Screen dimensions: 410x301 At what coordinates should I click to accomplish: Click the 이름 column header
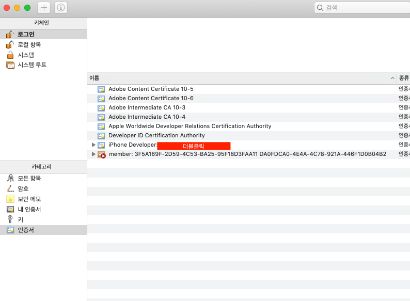[242, 78]
